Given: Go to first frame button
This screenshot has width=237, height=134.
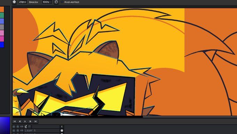Looking at the screenshot, I should [15, 121].
